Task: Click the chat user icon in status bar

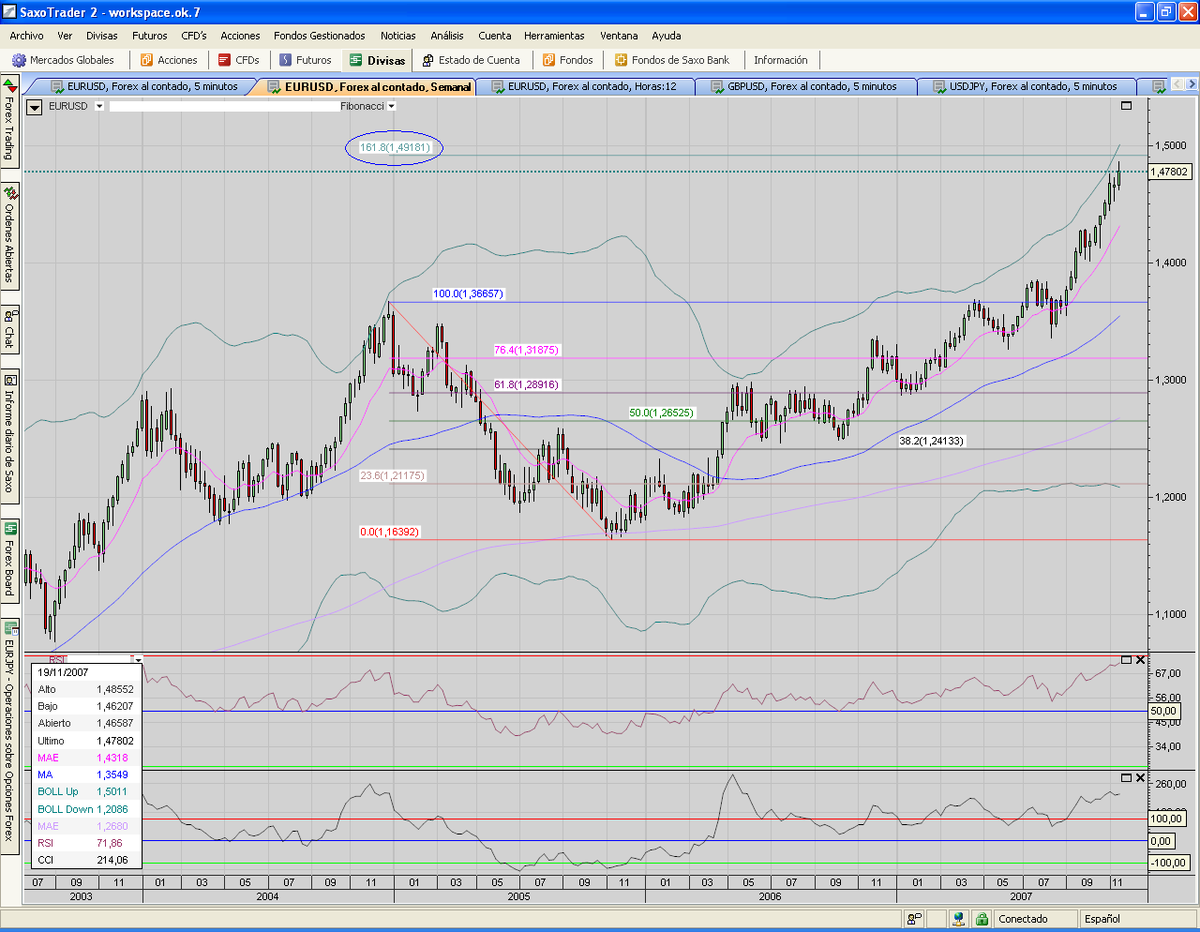Action: (914, 919)
